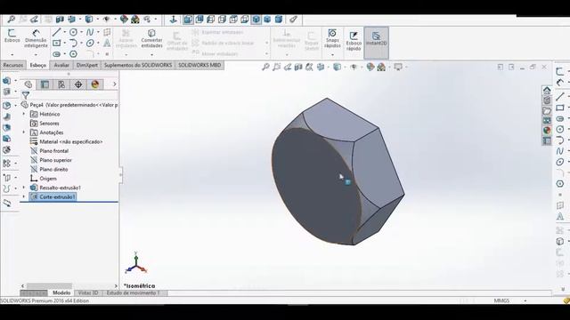The height and width of the screenshot is (320, 570).
Task: Open DisplayManager colored sphere tab
Action: coord(95,84)
